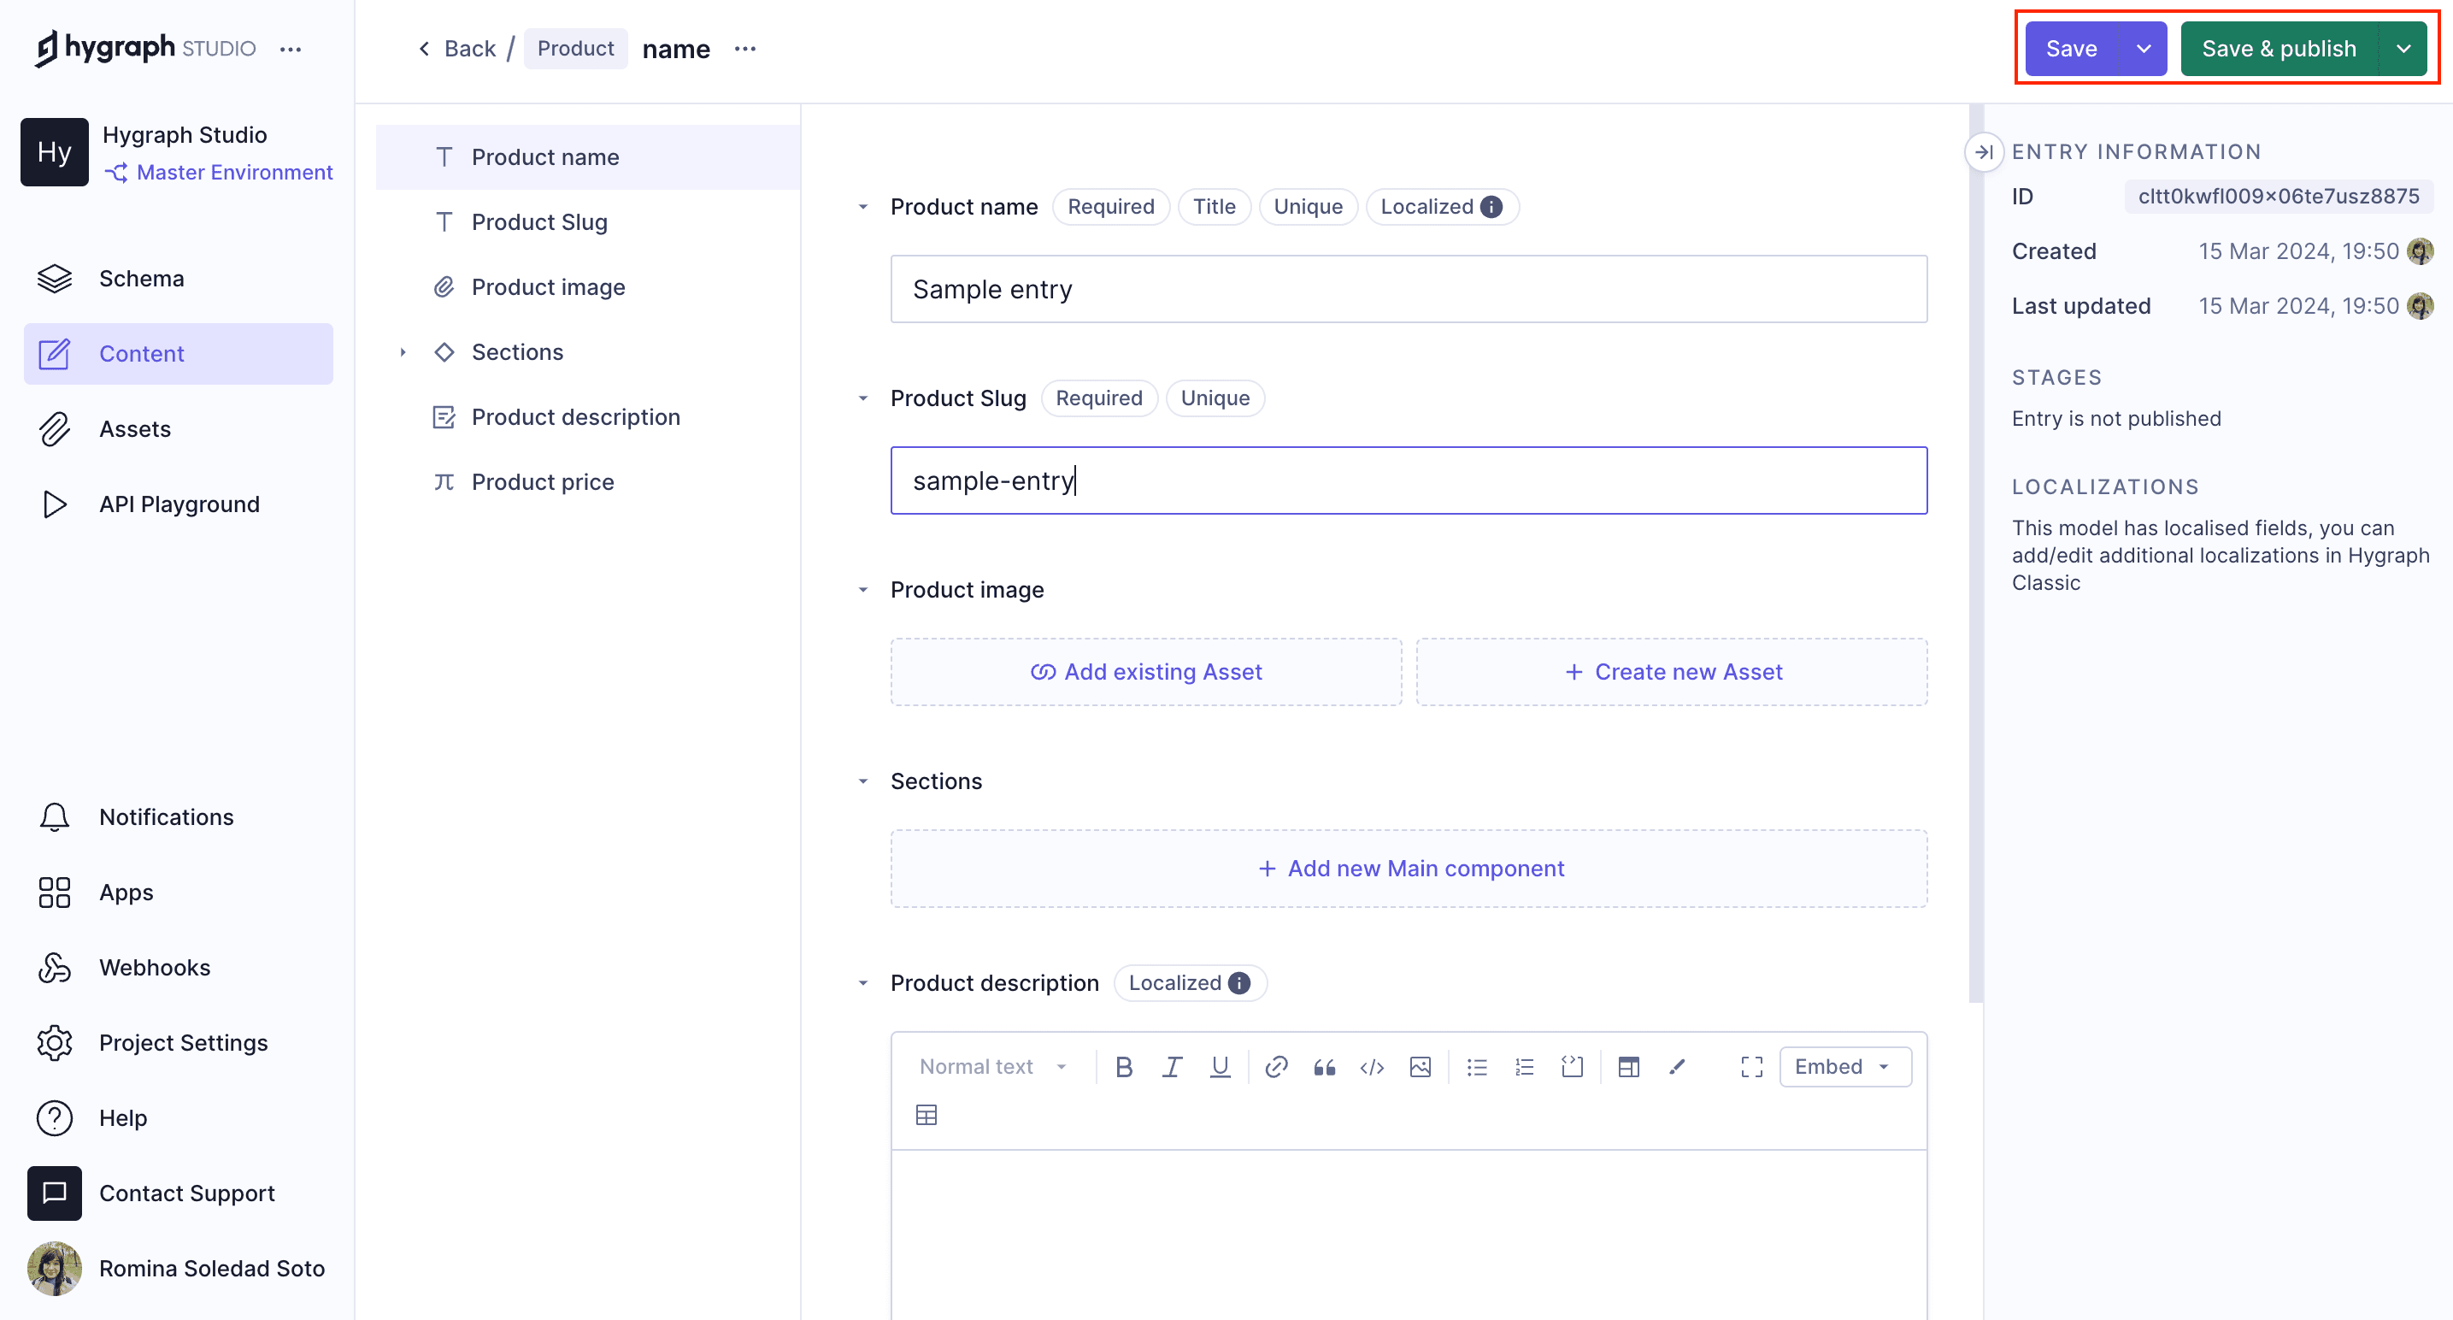Click Add new Main component
The image size is (2453, 1320).
[x=1409, y=868]
